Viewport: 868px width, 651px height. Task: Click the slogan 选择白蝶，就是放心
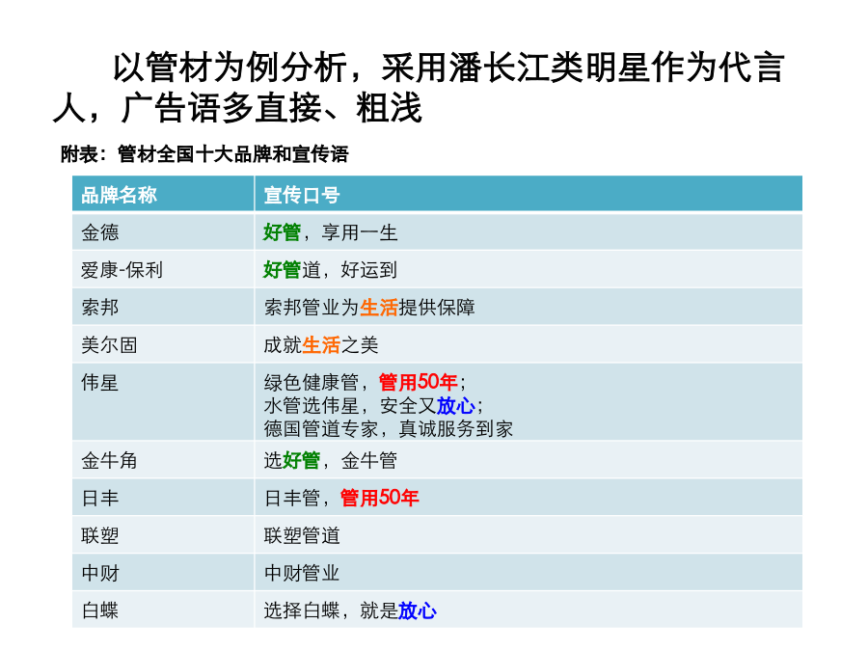pos(350,610)
